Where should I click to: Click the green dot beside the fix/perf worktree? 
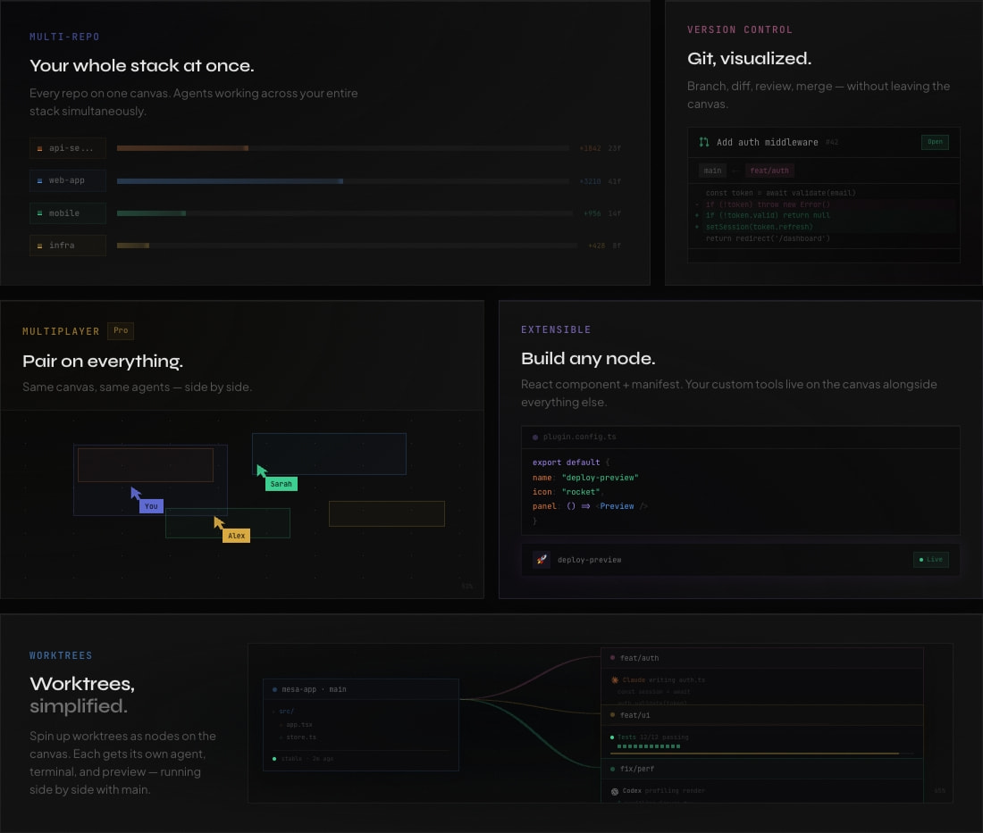coord(612,769)
